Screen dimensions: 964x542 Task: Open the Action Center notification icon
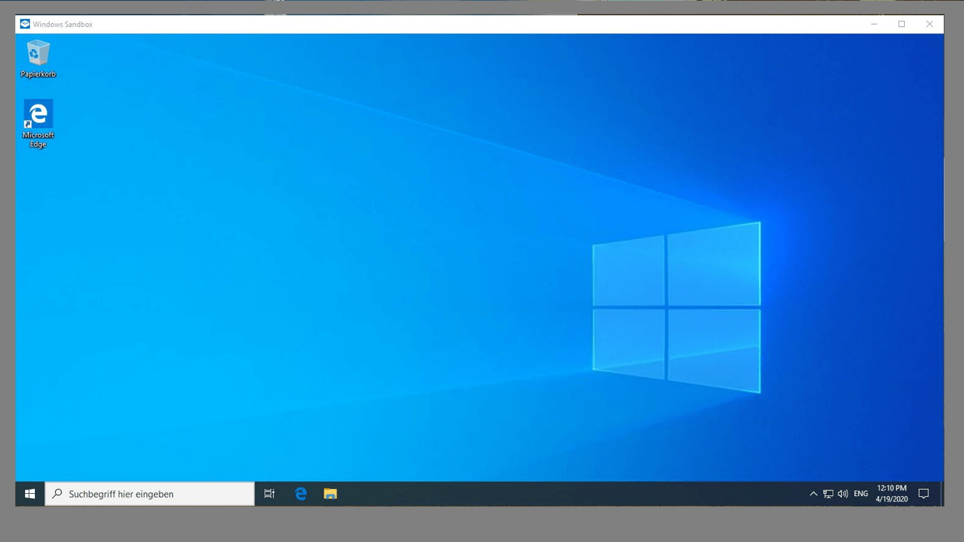[924, 494]
